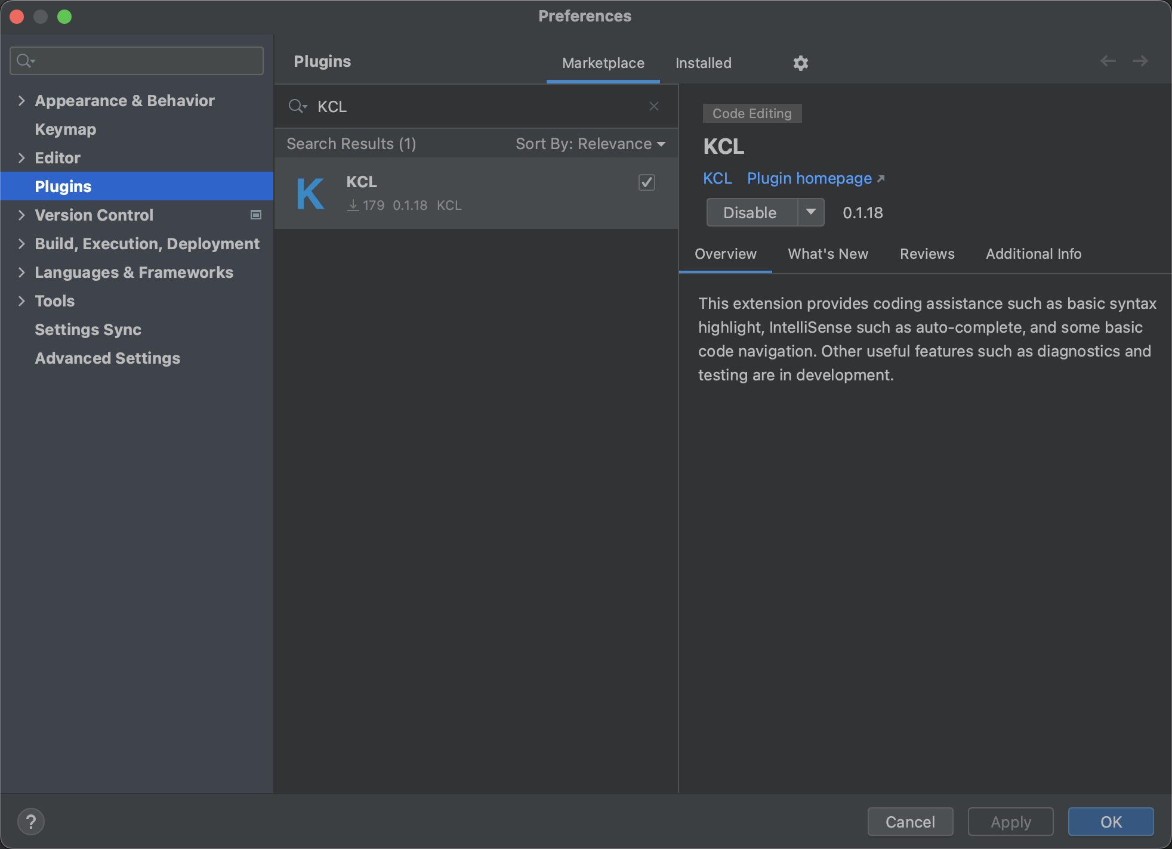Go back with the left arrow

1108,61
